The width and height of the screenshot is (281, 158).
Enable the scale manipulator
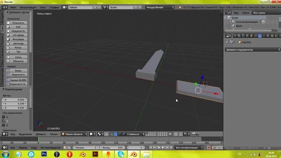123,134
